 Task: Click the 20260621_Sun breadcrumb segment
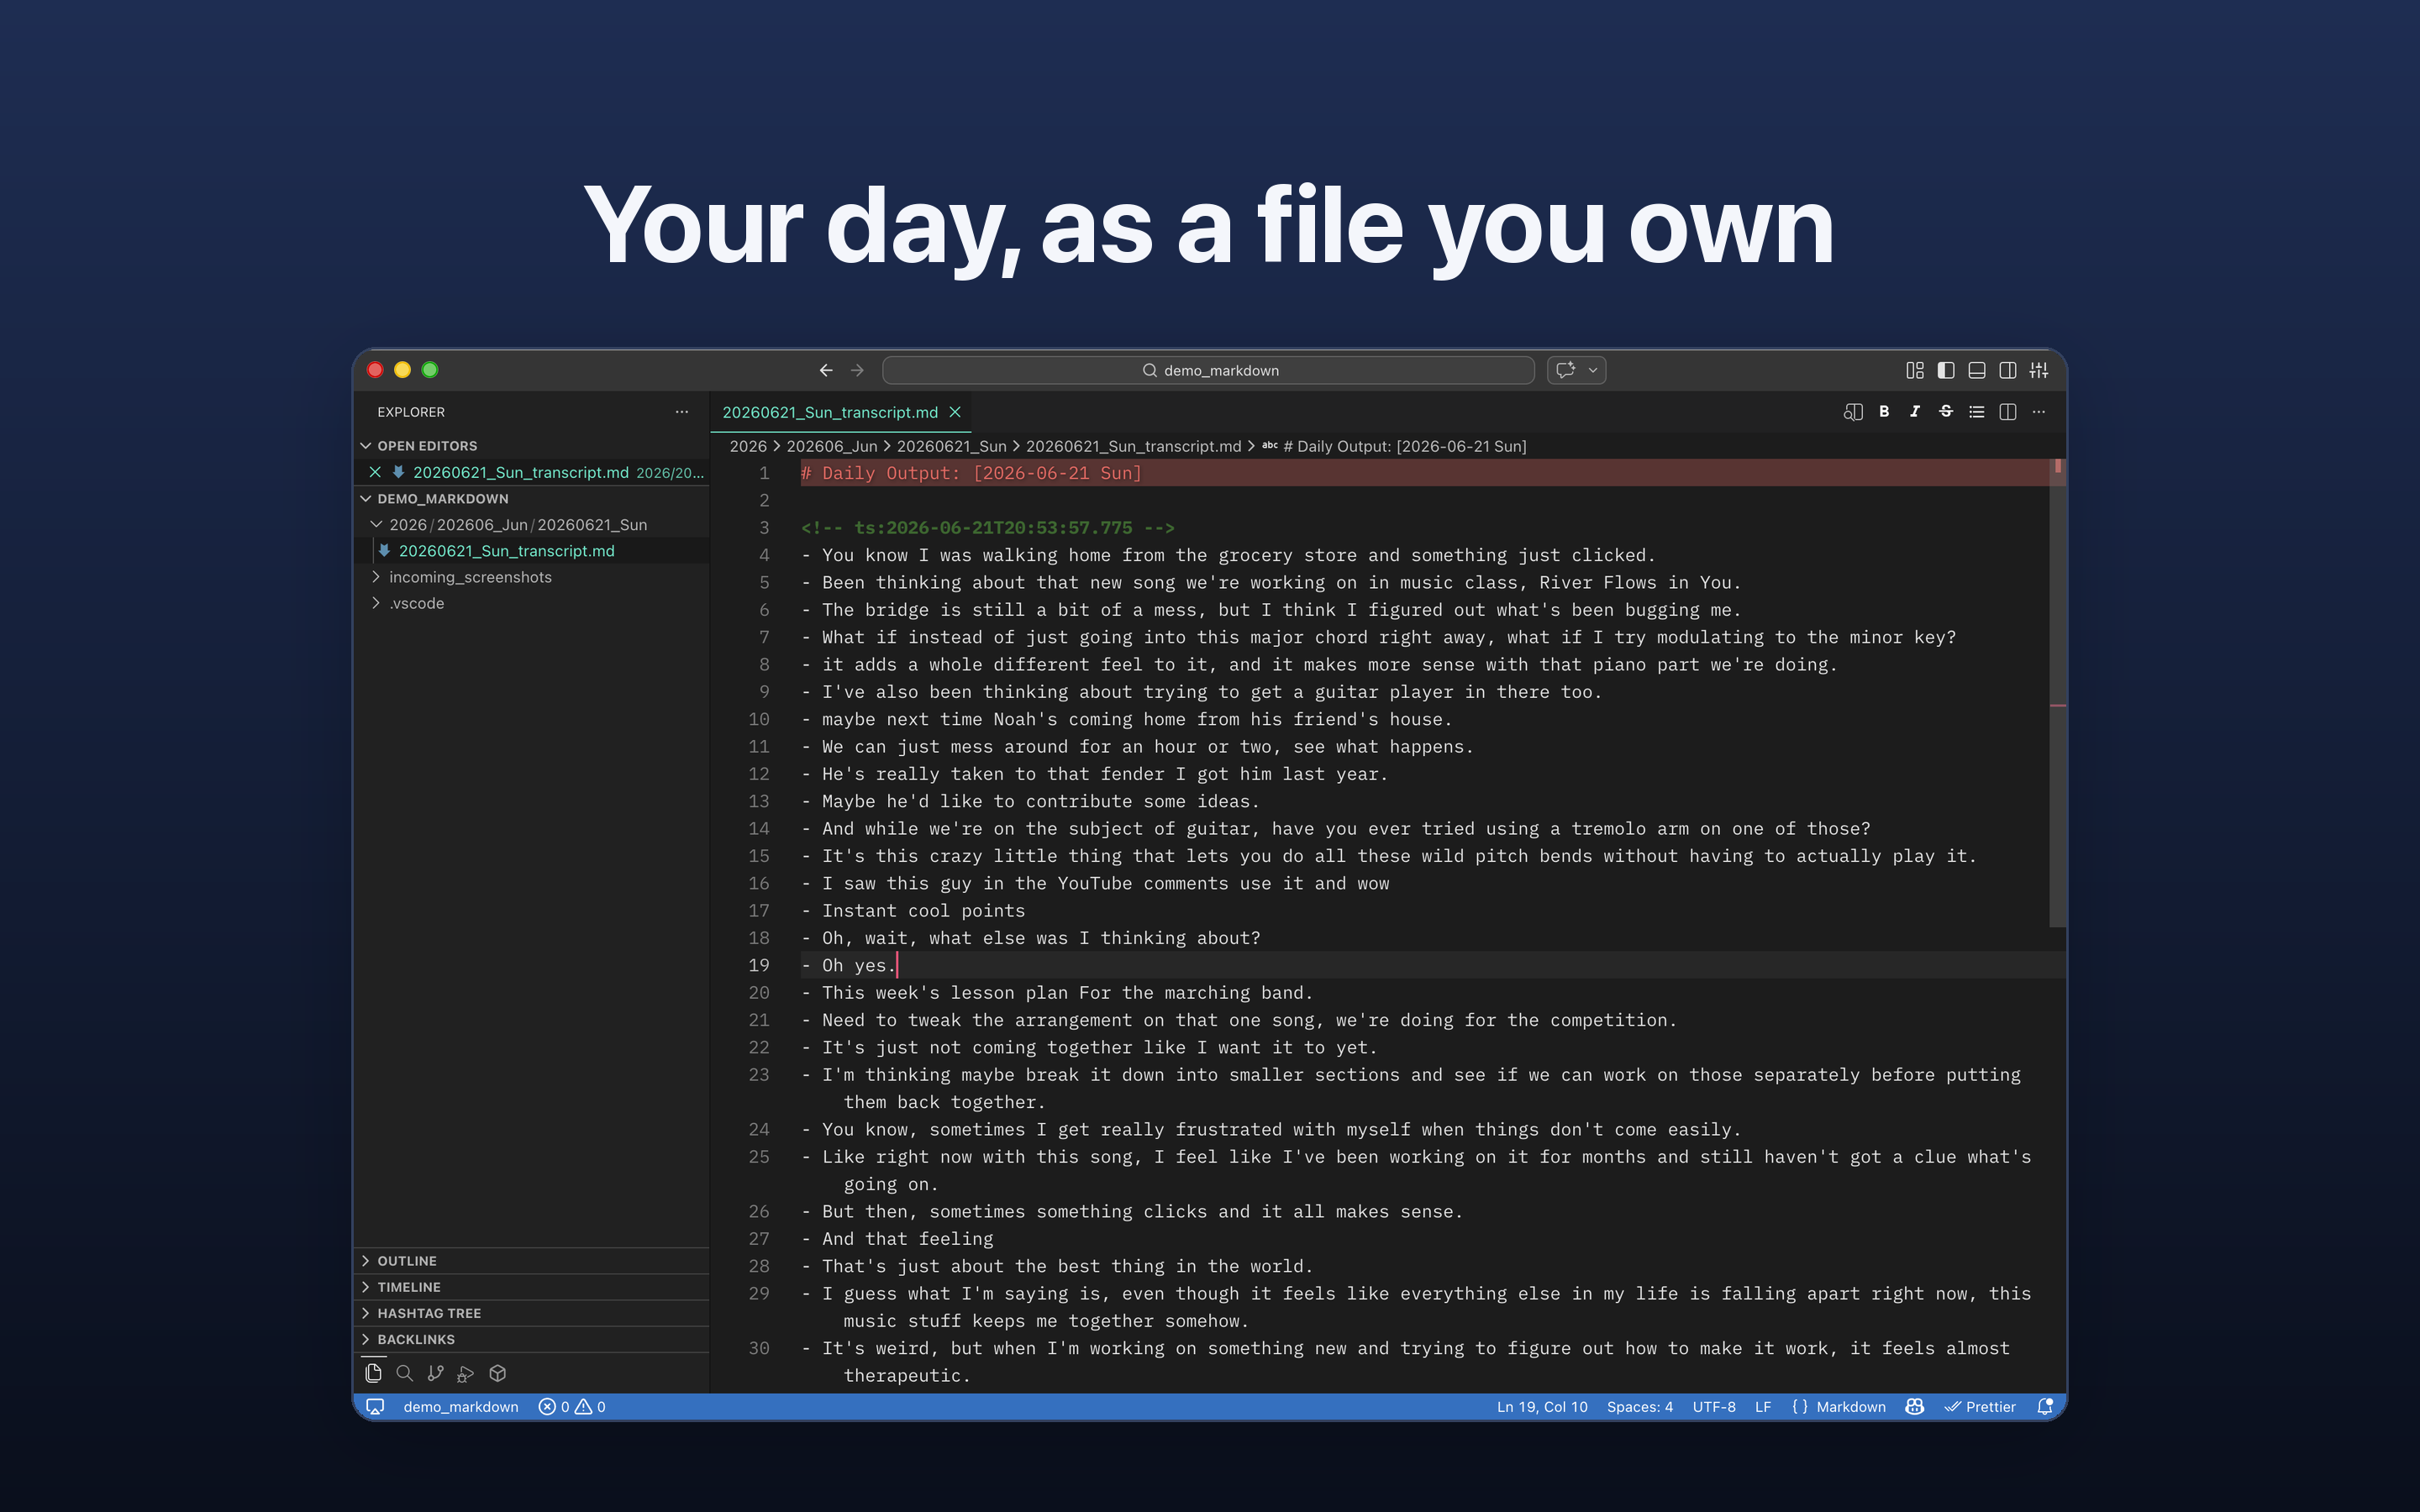tap(951, 446)
